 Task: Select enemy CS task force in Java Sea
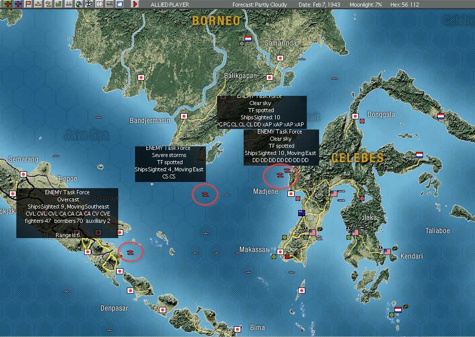pyautogui.click(x=205, y=194)
